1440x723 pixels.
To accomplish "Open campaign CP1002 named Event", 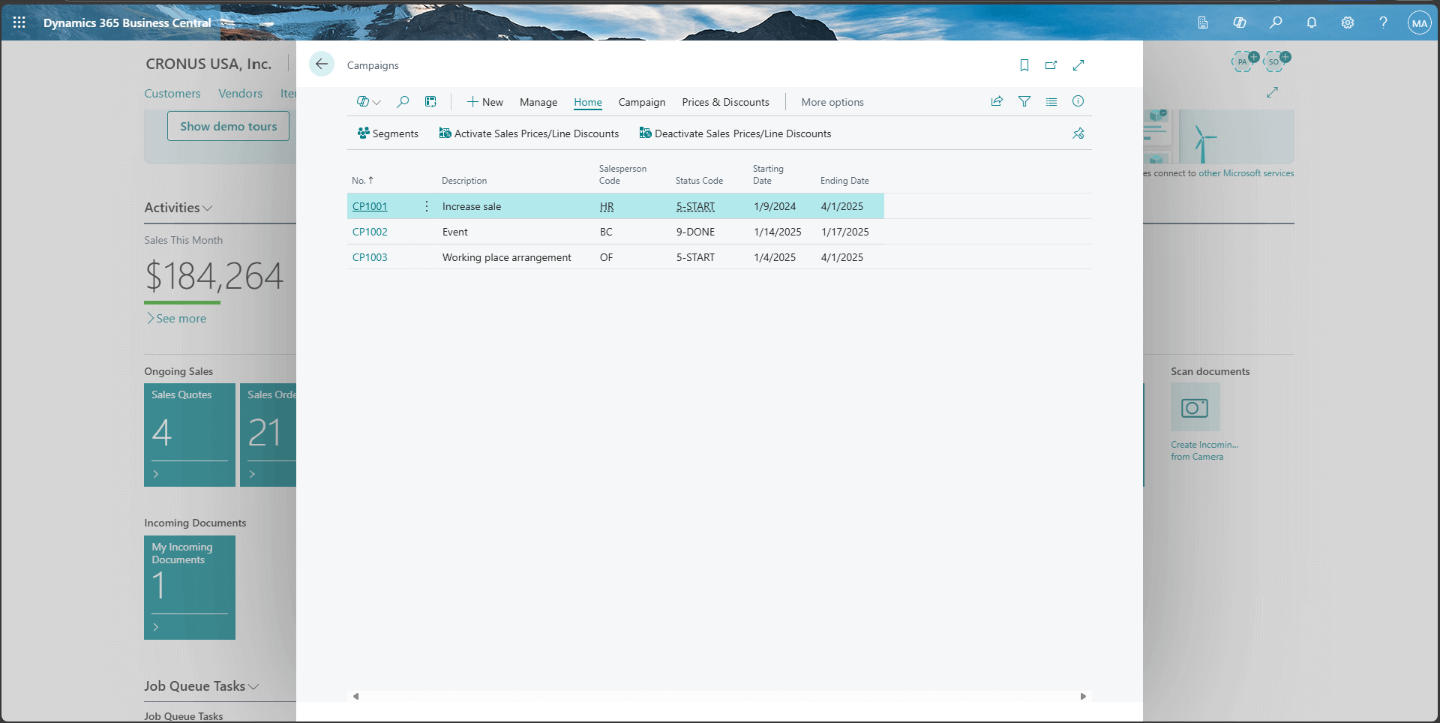I will point(370,232).
